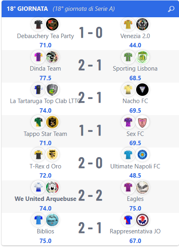
Task: Open La Tartaruga LTTC shield logo
Action: click(52, 89)
